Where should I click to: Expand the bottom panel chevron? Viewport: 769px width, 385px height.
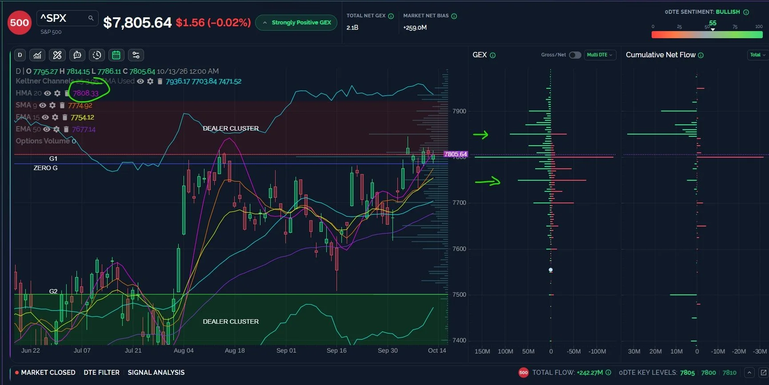749,373
